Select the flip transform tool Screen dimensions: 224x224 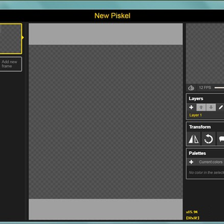point(194,139)
